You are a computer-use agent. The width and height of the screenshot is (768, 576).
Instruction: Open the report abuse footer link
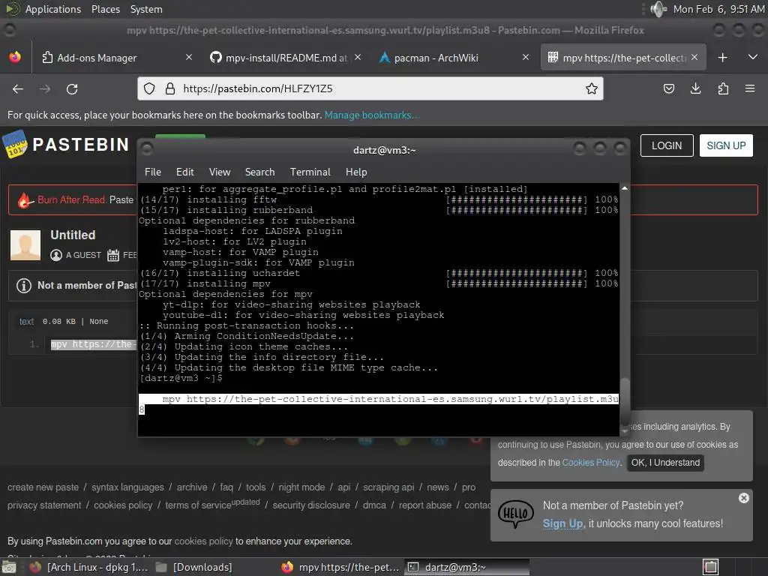coord(425,505)
